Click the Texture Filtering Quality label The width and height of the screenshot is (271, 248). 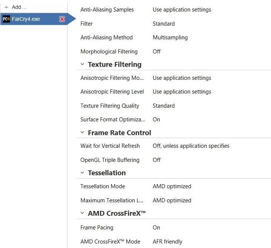click(x=110, y=106)
